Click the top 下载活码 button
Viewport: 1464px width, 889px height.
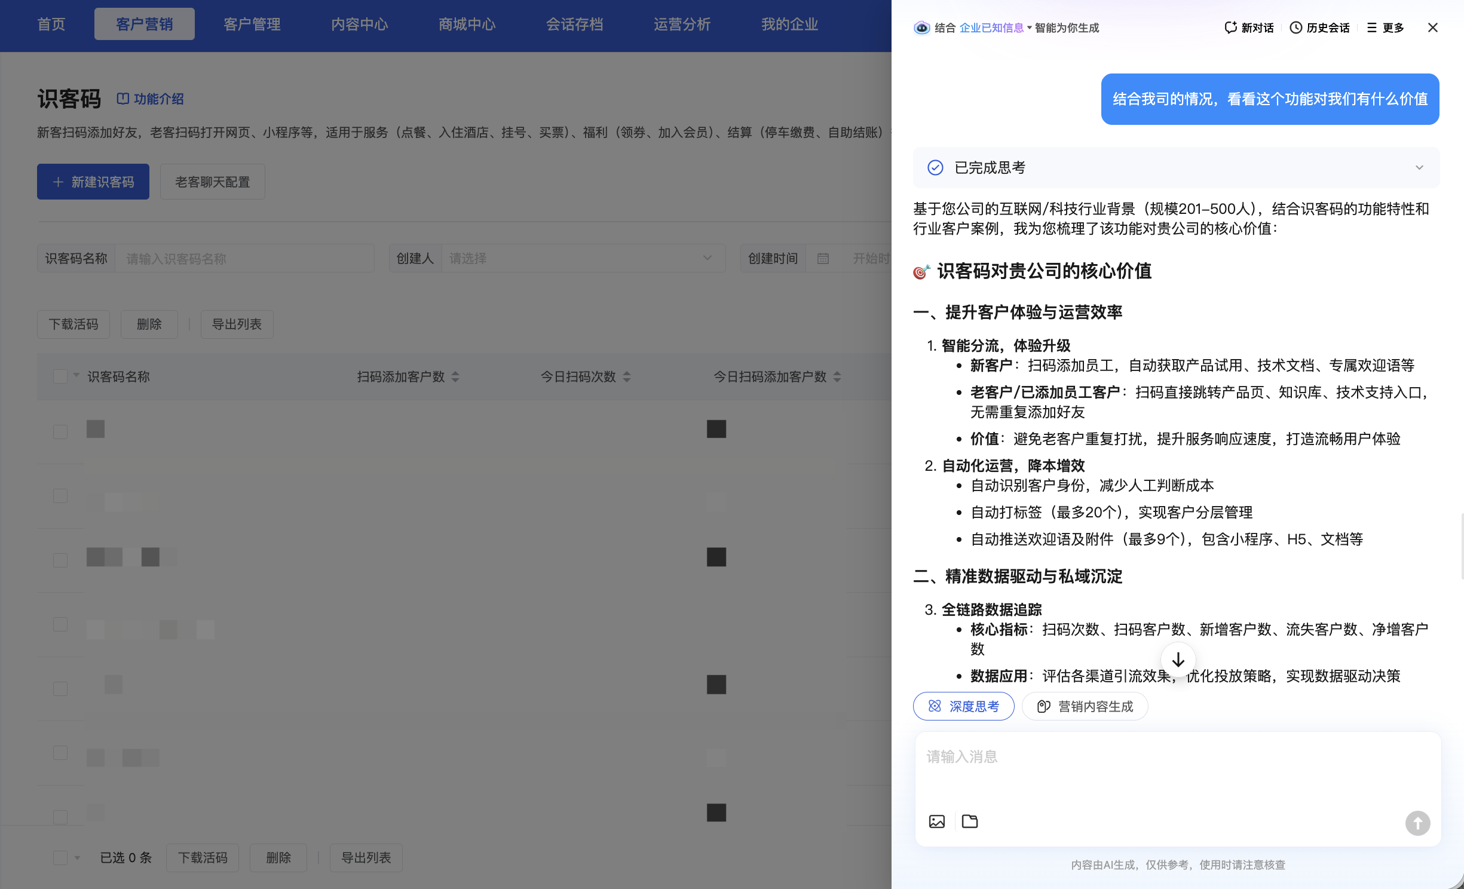[x=73, y=324]
